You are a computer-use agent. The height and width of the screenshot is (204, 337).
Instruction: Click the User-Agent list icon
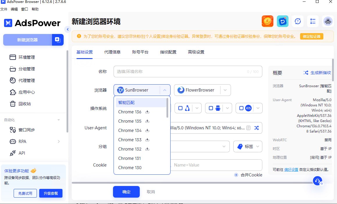pos(248,128)
